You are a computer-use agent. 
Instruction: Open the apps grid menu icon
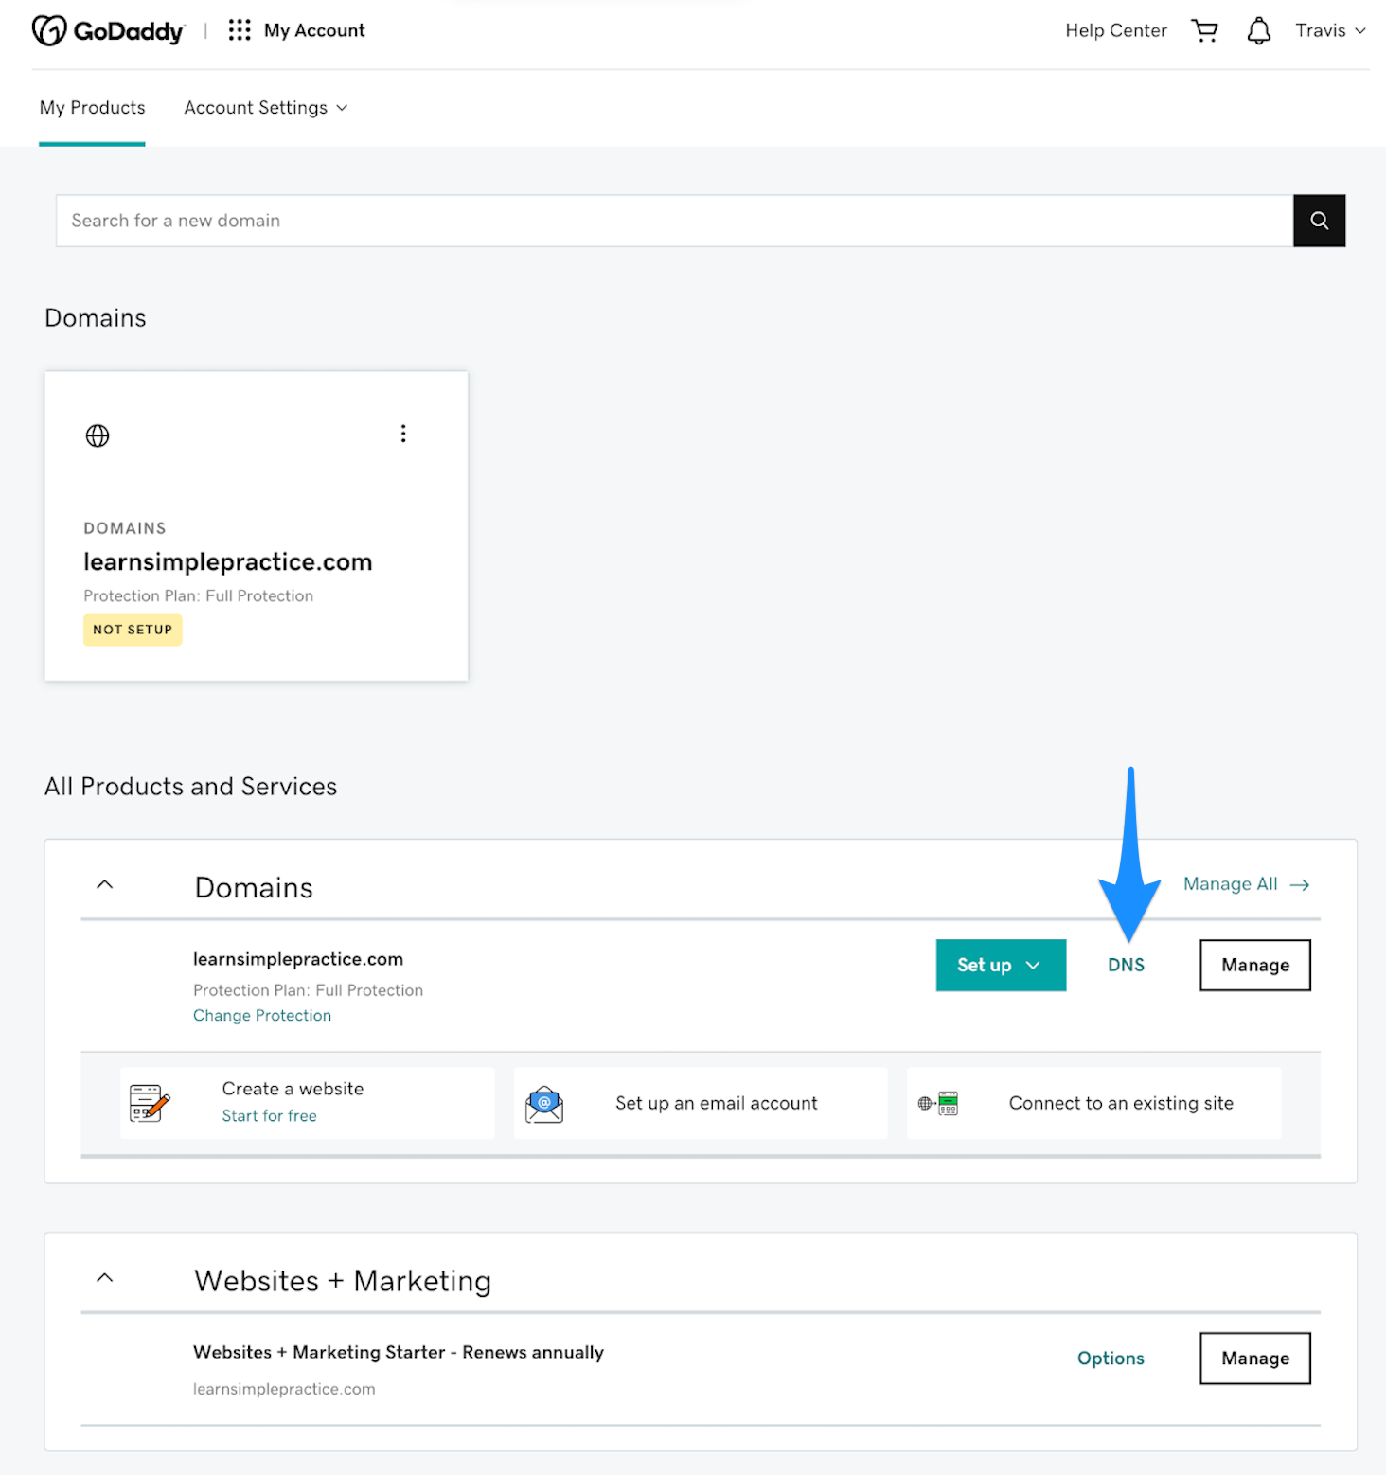coord(240,30)
